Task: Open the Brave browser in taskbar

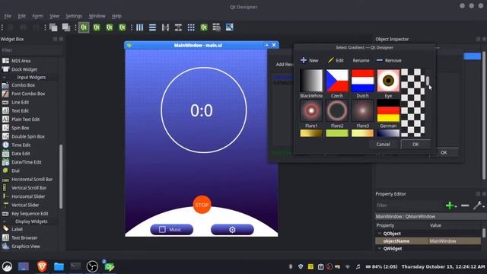Action: (42, 266)
